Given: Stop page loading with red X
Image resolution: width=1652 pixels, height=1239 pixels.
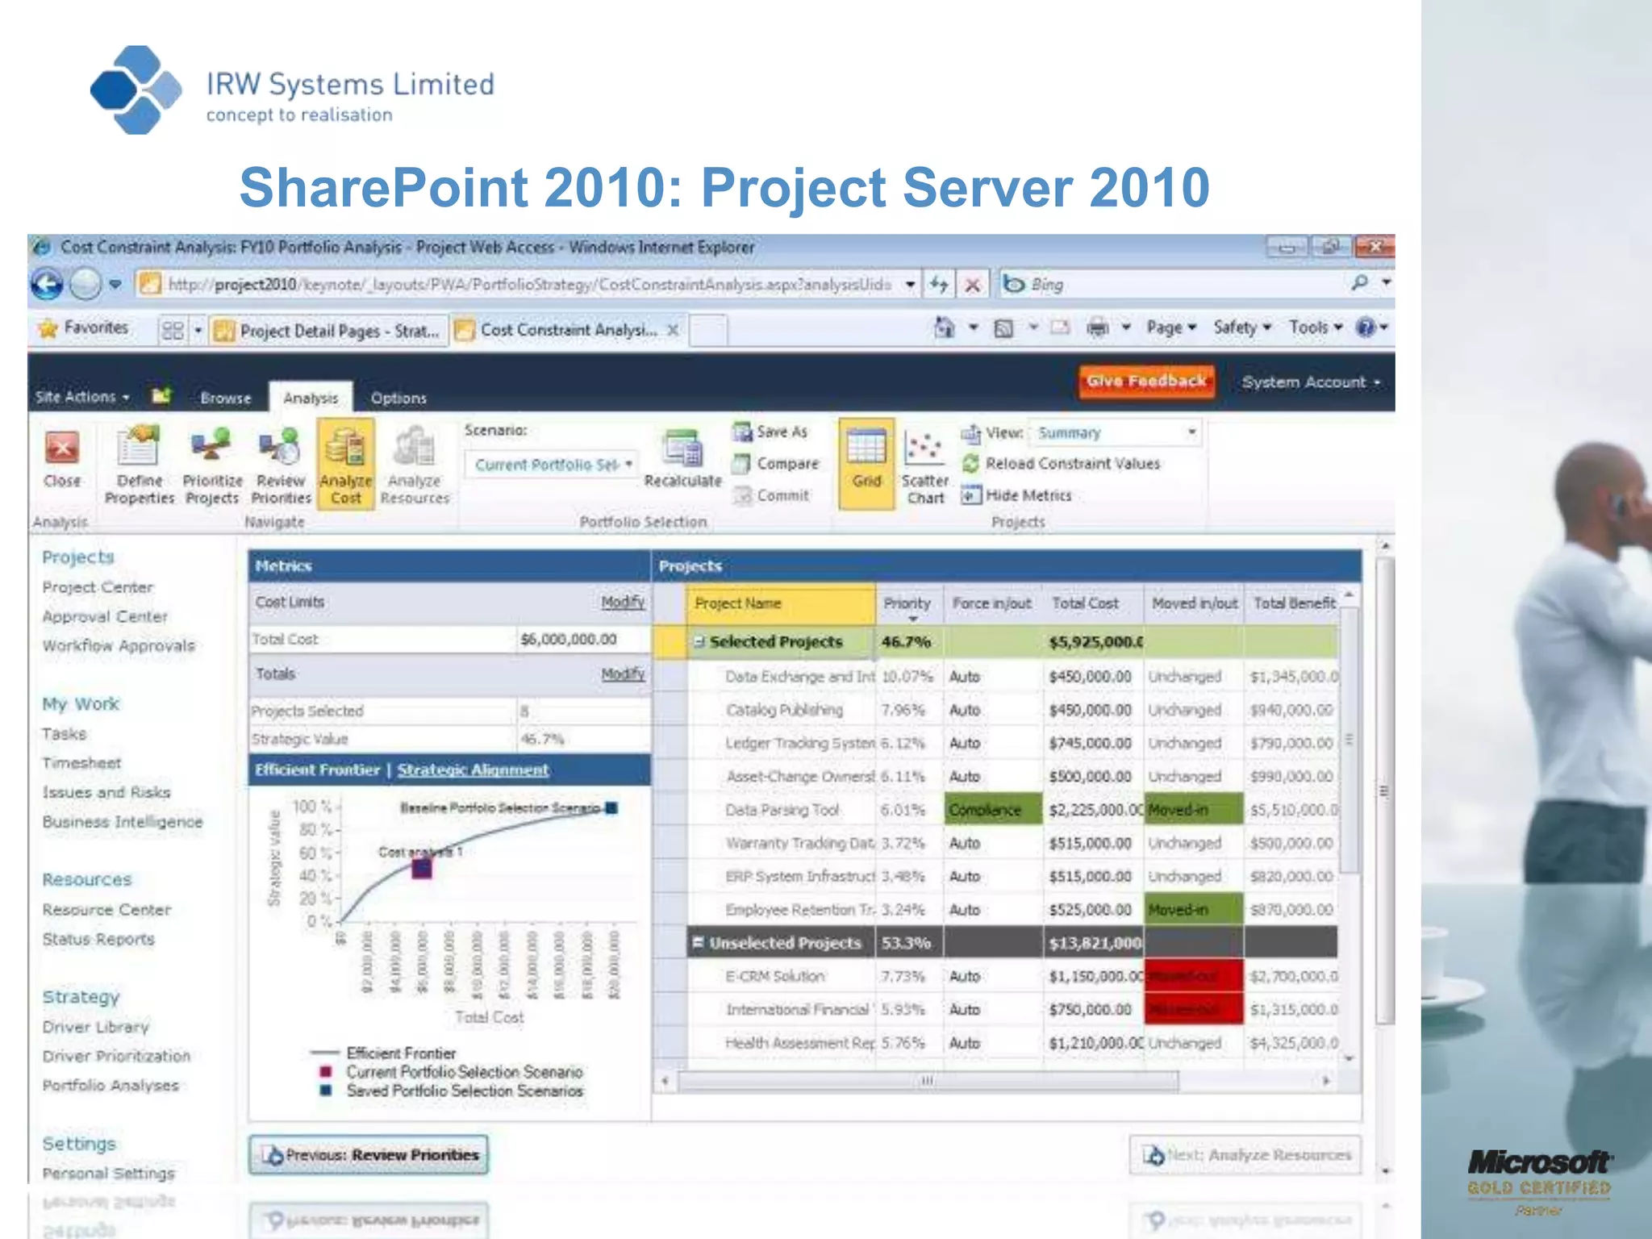Looking at the screenshot, I should 973,285.
